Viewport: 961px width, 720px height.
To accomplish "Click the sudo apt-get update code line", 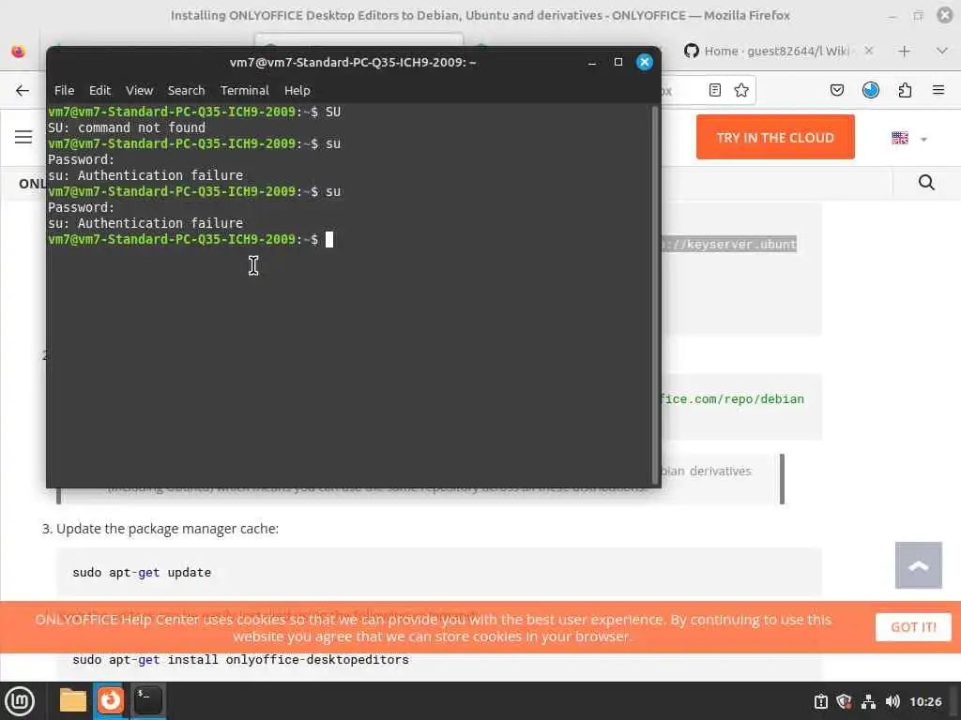I will click(142, 573).
